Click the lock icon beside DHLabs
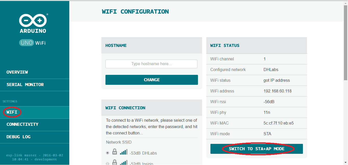Image resolution: width=348 pixels, height=165 pixels. click(115, 152)
